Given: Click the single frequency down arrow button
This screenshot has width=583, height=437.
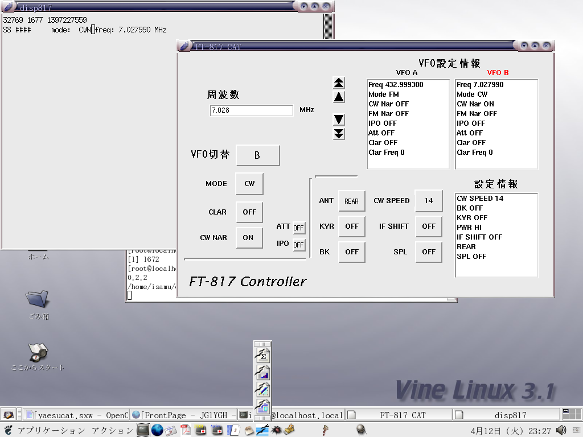Looking at the screenshot, I should click(x=339, y=119).
